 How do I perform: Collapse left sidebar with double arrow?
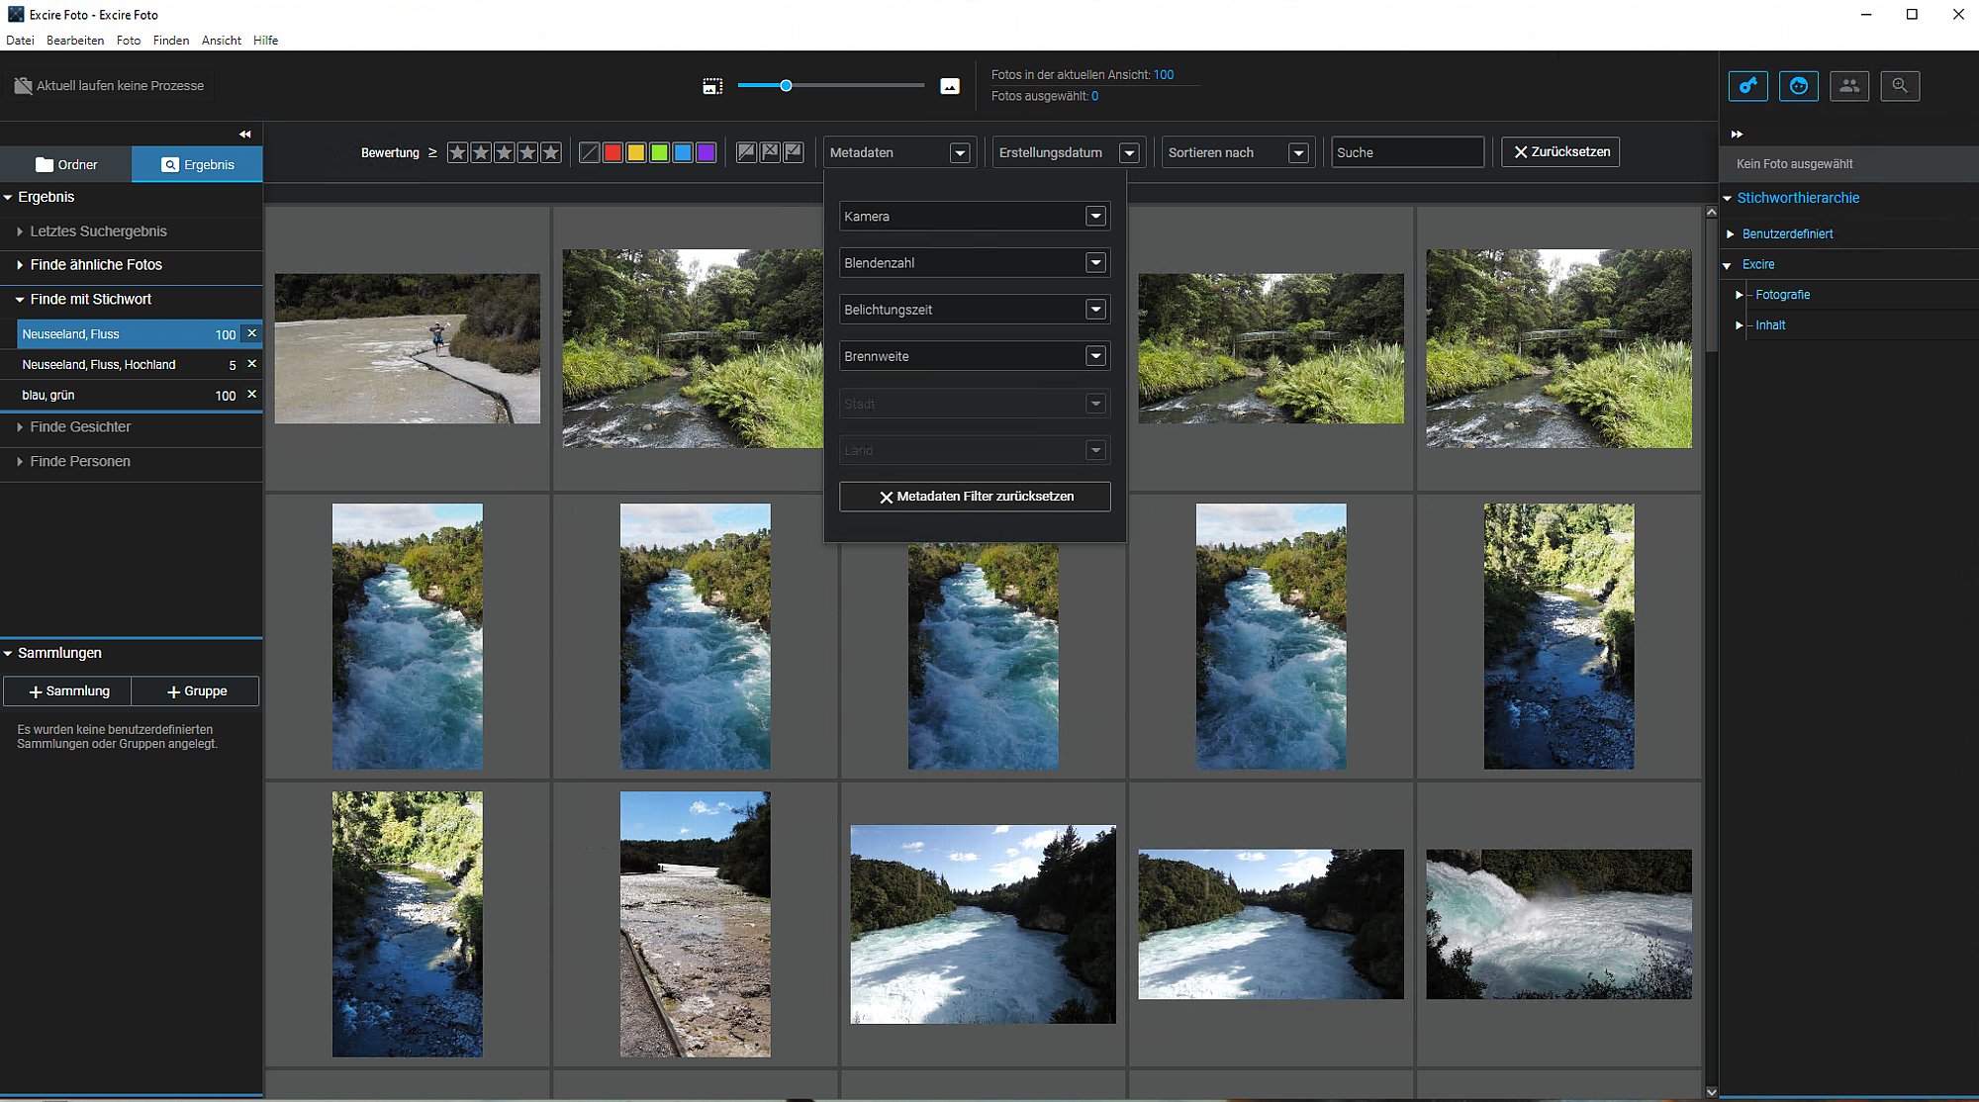244,134
